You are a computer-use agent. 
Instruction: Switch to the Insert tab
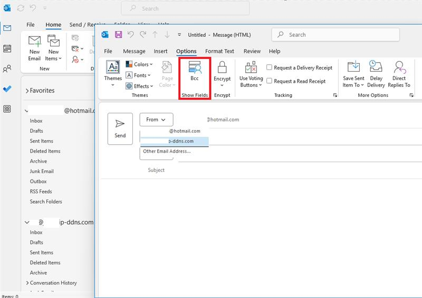tap(160, 51)
